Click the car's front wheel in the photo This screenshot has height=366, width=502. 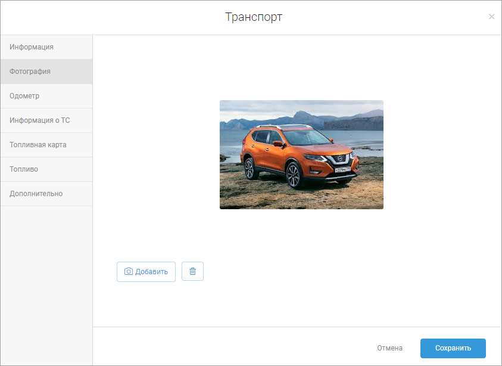coord(294,176)
